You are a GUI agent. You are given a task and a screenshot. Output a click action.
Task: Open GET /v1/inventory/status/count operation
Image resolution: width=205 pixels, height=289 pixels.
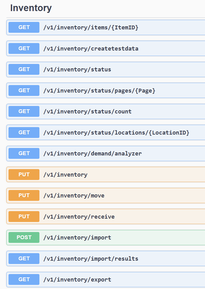[87, 111]
